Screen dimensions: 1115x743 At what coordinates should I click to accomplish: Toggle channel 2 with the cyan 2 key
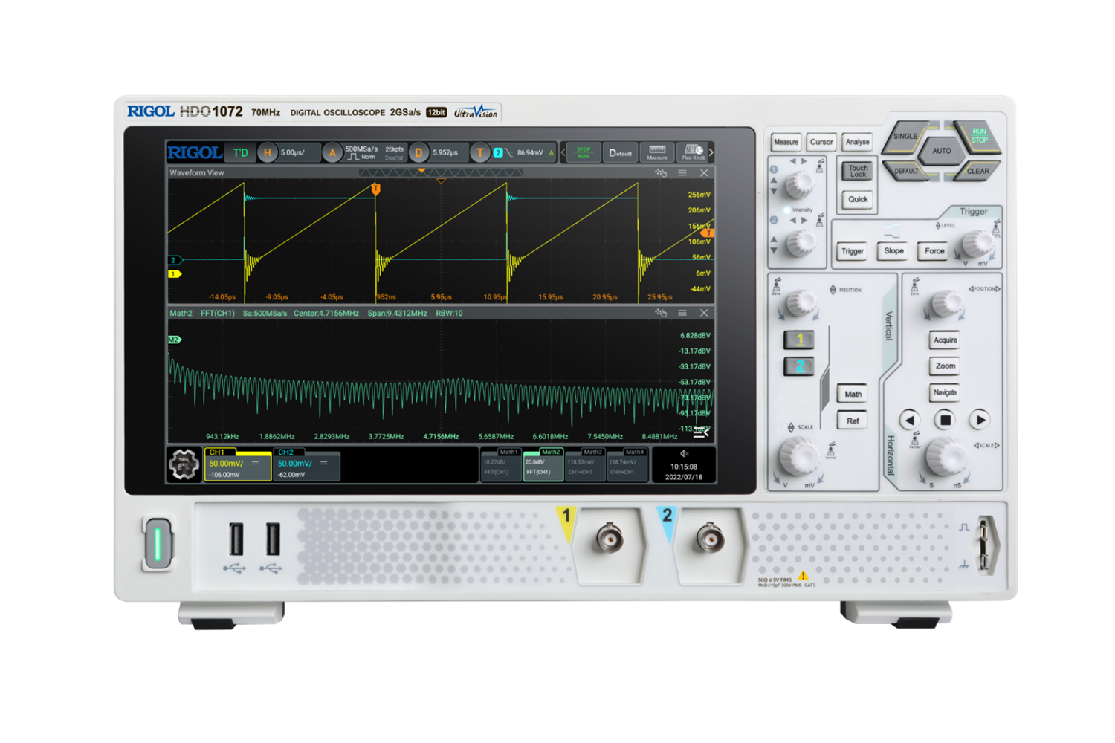799,366
